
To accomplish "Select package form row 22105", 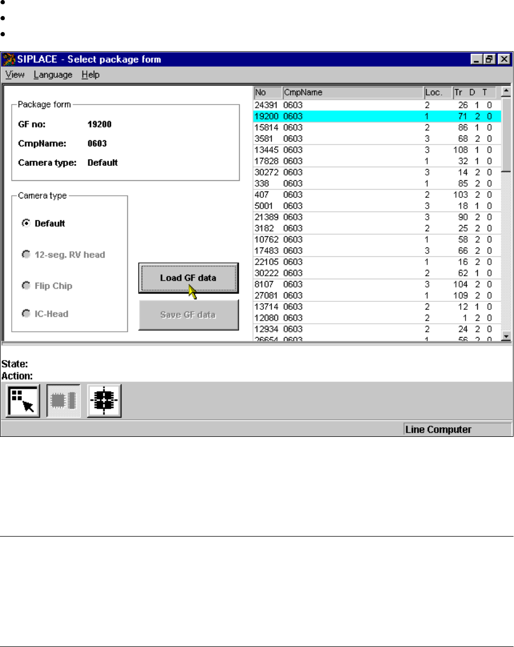I will [377, 262].
